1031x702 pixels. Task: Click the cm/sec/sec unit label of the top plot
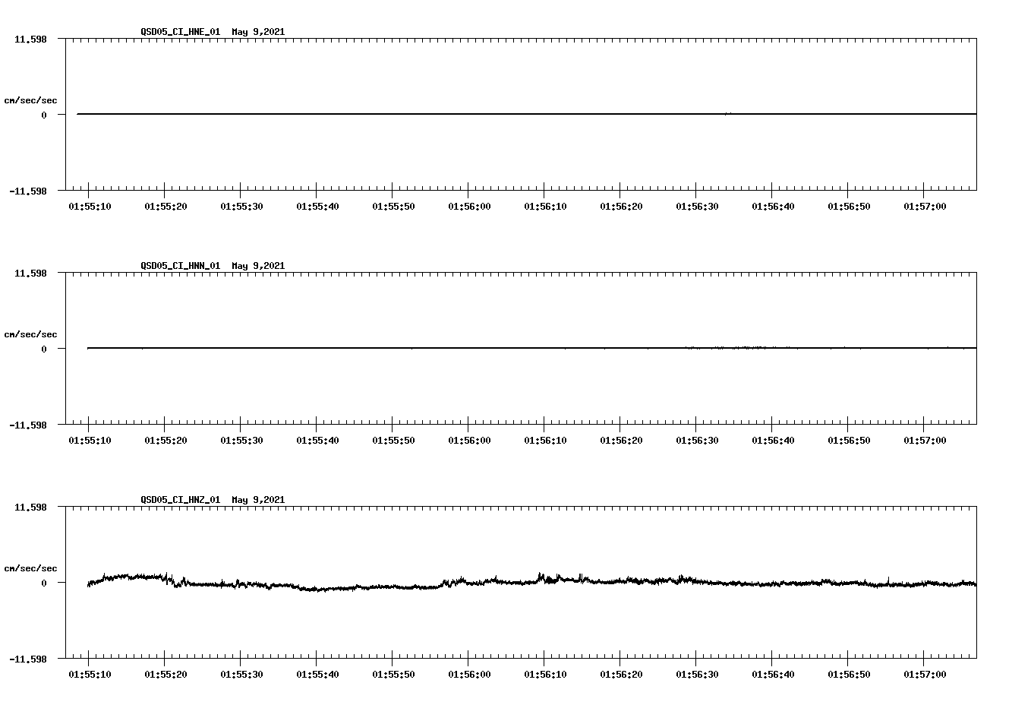point(31,99)
